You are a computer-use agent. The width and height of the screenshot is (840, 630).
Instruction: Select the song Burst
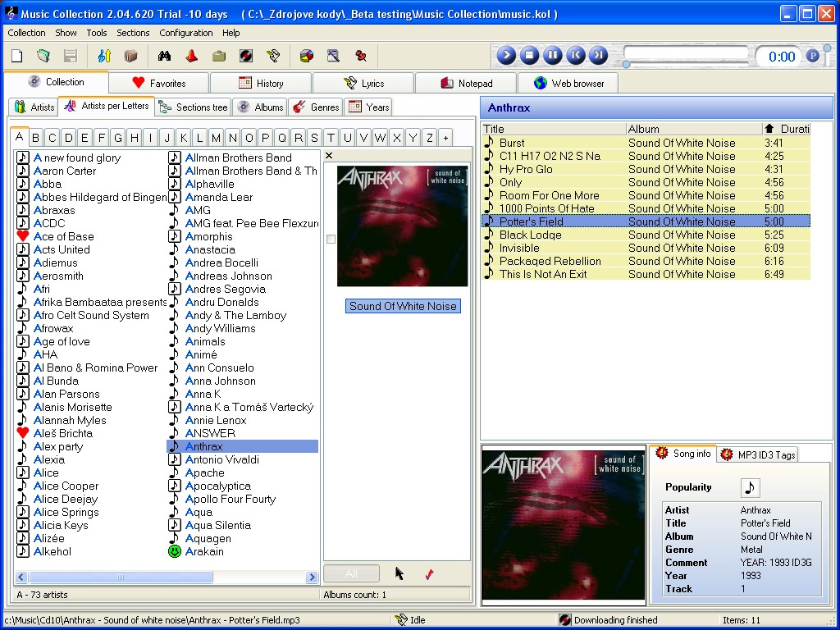click(x=646, y=143)
